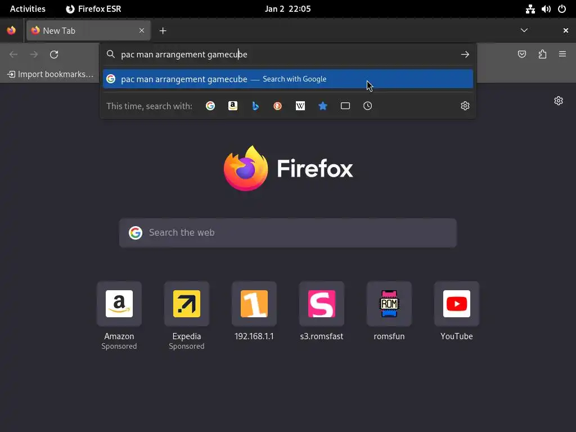
Task: Go back one page
Action: [x=13, y=55]
